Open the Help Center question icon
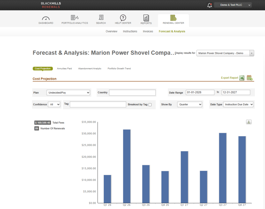265x209 pixels. 123,18
